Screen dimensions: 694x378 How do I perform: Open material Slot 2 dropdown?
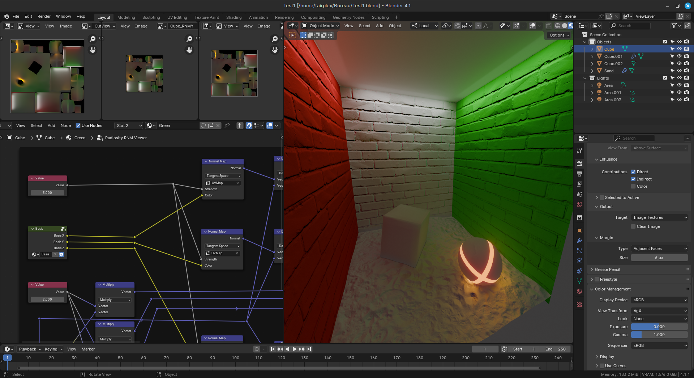[x=129, y=126]
